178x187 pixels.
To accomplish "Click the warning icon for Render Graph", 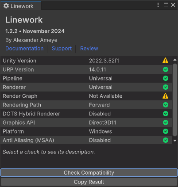I will click(165, 96).
